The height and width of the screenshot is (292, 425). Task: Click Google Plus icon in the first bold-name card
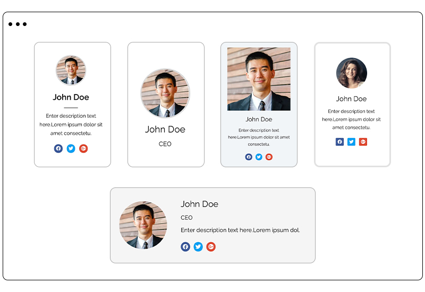[x=83, y=149]
